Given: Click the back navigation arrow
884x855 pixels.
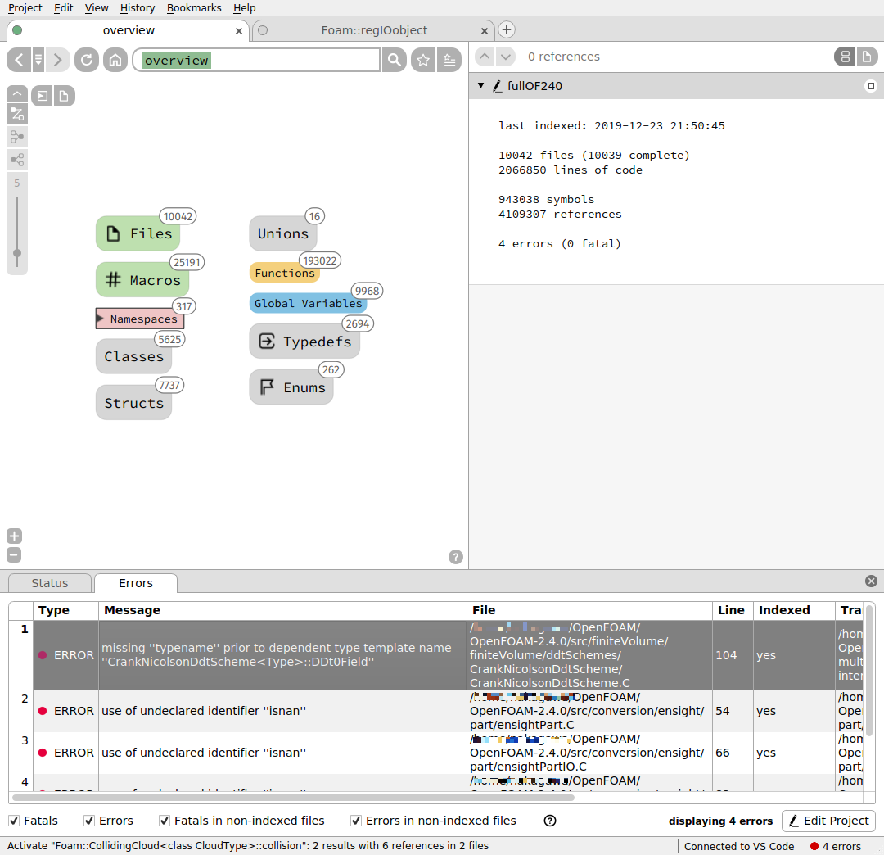Looking at the screenshot, I should [19, 59].
